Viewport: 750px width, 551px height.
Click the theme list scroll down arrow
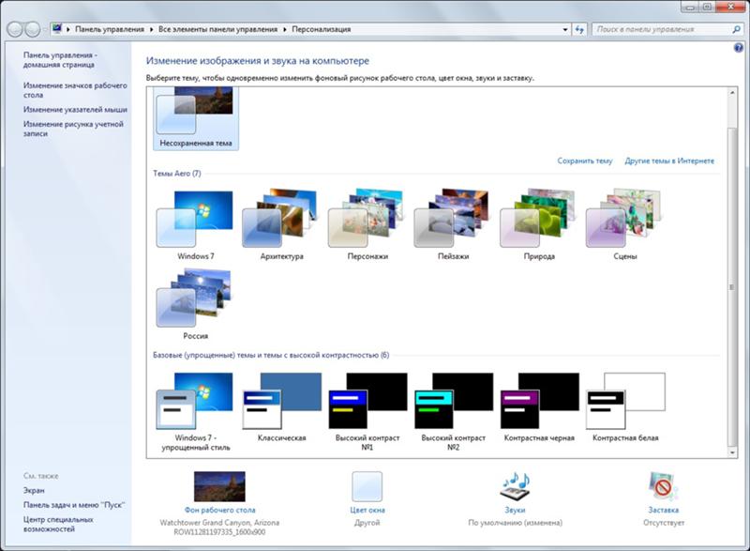tap(732, 452)
